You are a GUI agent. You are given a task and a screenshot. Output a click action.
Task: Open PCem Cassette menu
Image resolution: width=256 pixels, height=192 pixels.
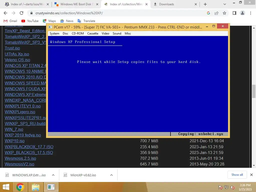(x=93, y=33)
